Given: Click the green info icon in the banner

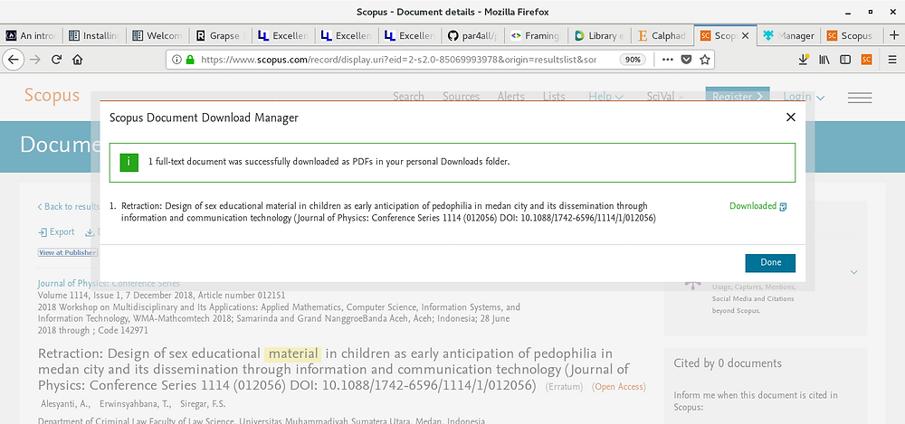Looking at the screenshot, I should pyautogui.click(x=129, y=163).
